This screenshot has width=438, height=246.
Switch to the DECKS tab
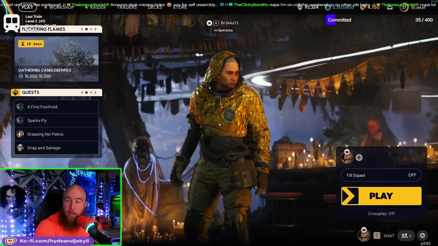click(155, 7)
